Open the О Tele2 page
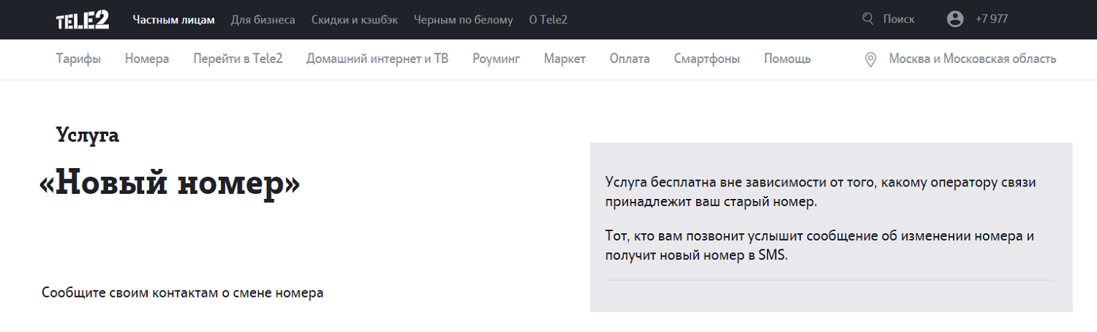This screenshot has width=1097, height=332. tap(548, 20)
